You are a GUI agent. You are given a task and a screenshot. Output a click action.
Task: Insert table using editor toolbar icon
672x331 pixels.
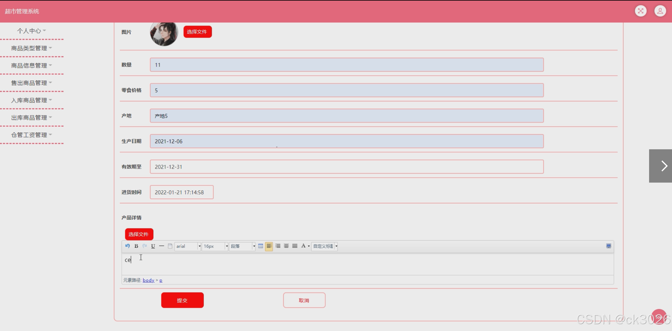pyautogui.click(x=261, y=246)
